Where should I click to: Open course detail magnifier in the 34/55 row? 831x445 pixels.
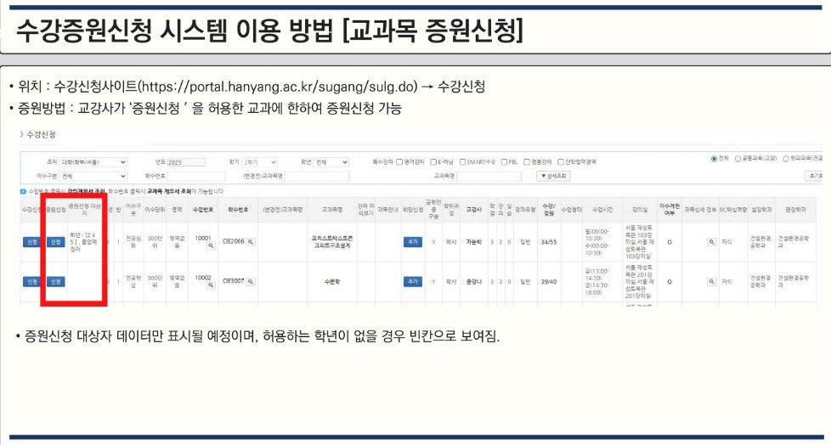pos(710,242)
